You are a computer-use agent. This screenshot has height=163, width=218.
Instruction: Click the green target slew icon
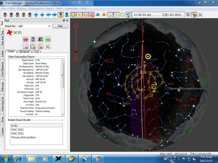(48, 39)
